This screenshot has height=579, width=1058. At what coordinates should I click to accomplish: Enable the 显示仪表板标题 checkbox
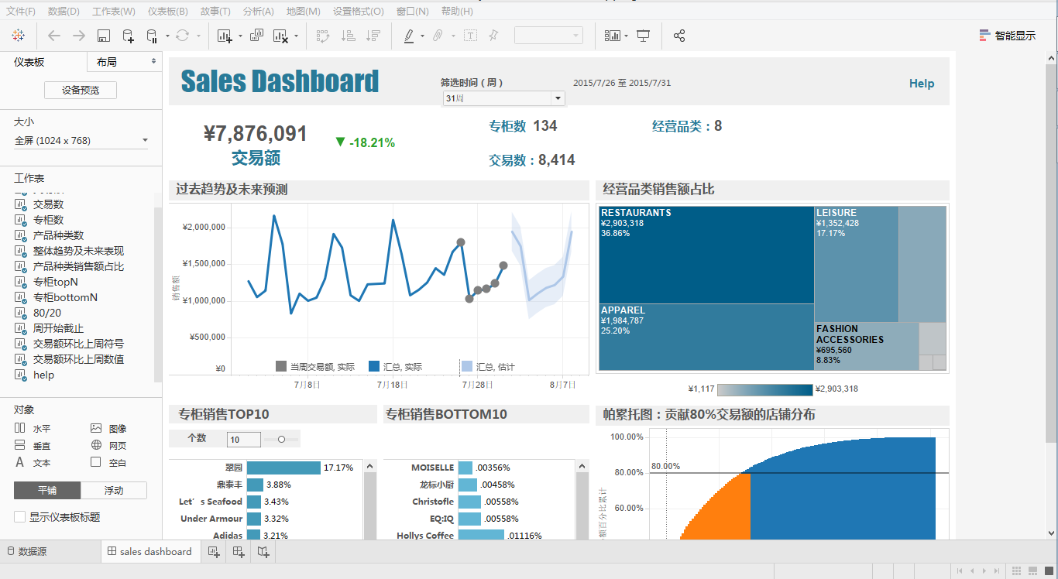[18, 516]
